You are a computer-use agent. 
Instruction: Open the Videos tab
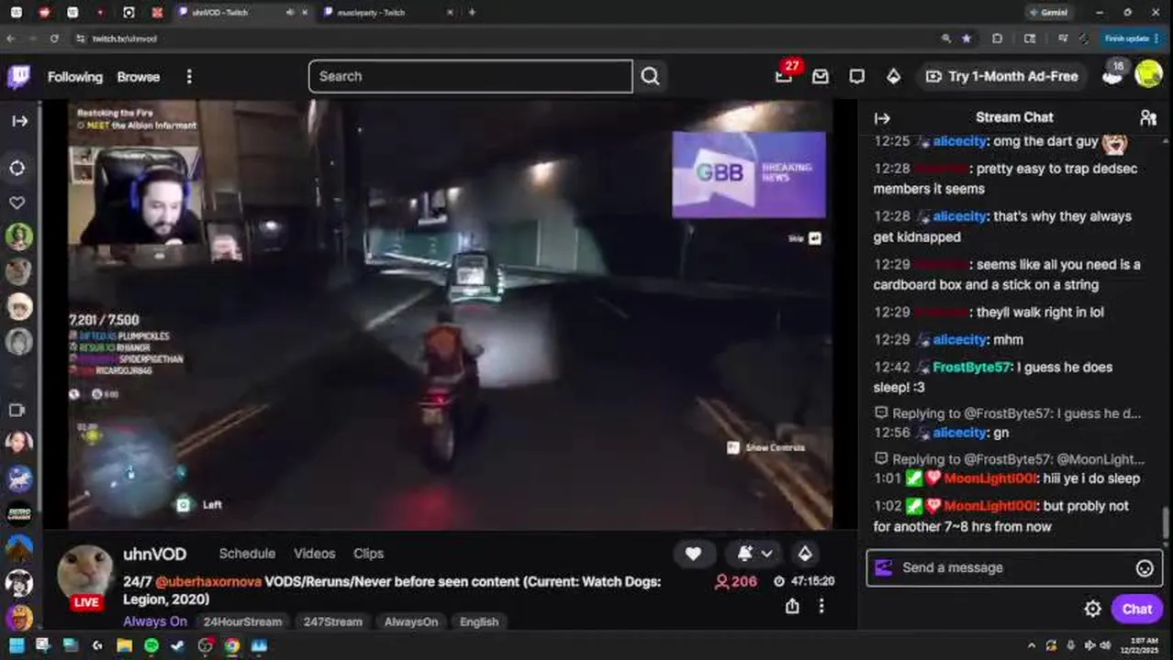point(314,554)
